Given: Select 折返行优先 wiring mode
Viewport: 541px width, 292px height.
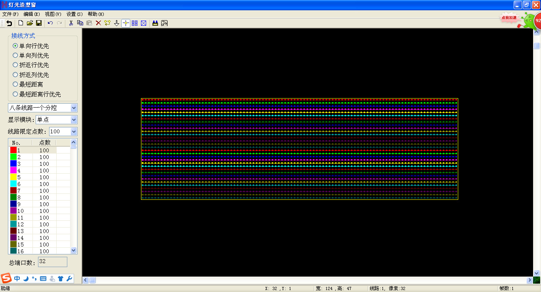Looking at the screenshot, I should click(x=31, y=65).
